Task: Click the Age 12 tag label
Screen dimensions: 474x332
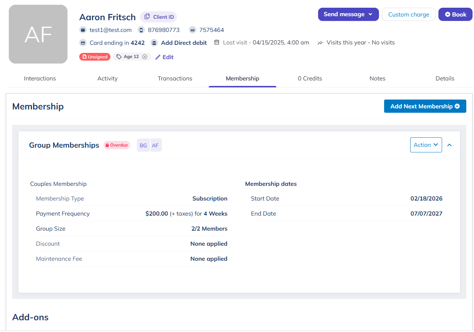Action: [131, 57]
